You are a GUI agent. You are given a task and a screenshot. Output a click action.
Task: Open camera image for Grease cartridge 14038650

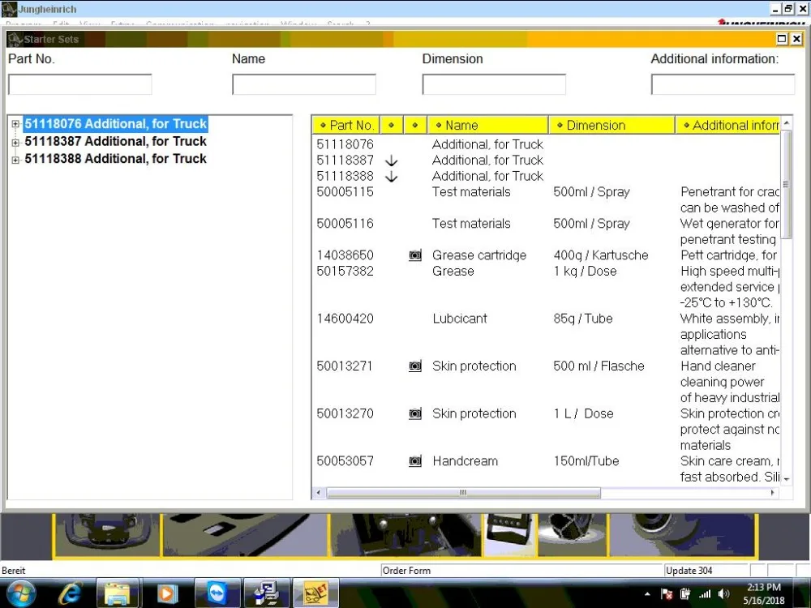pyautogui.click(x=415, y=255)
